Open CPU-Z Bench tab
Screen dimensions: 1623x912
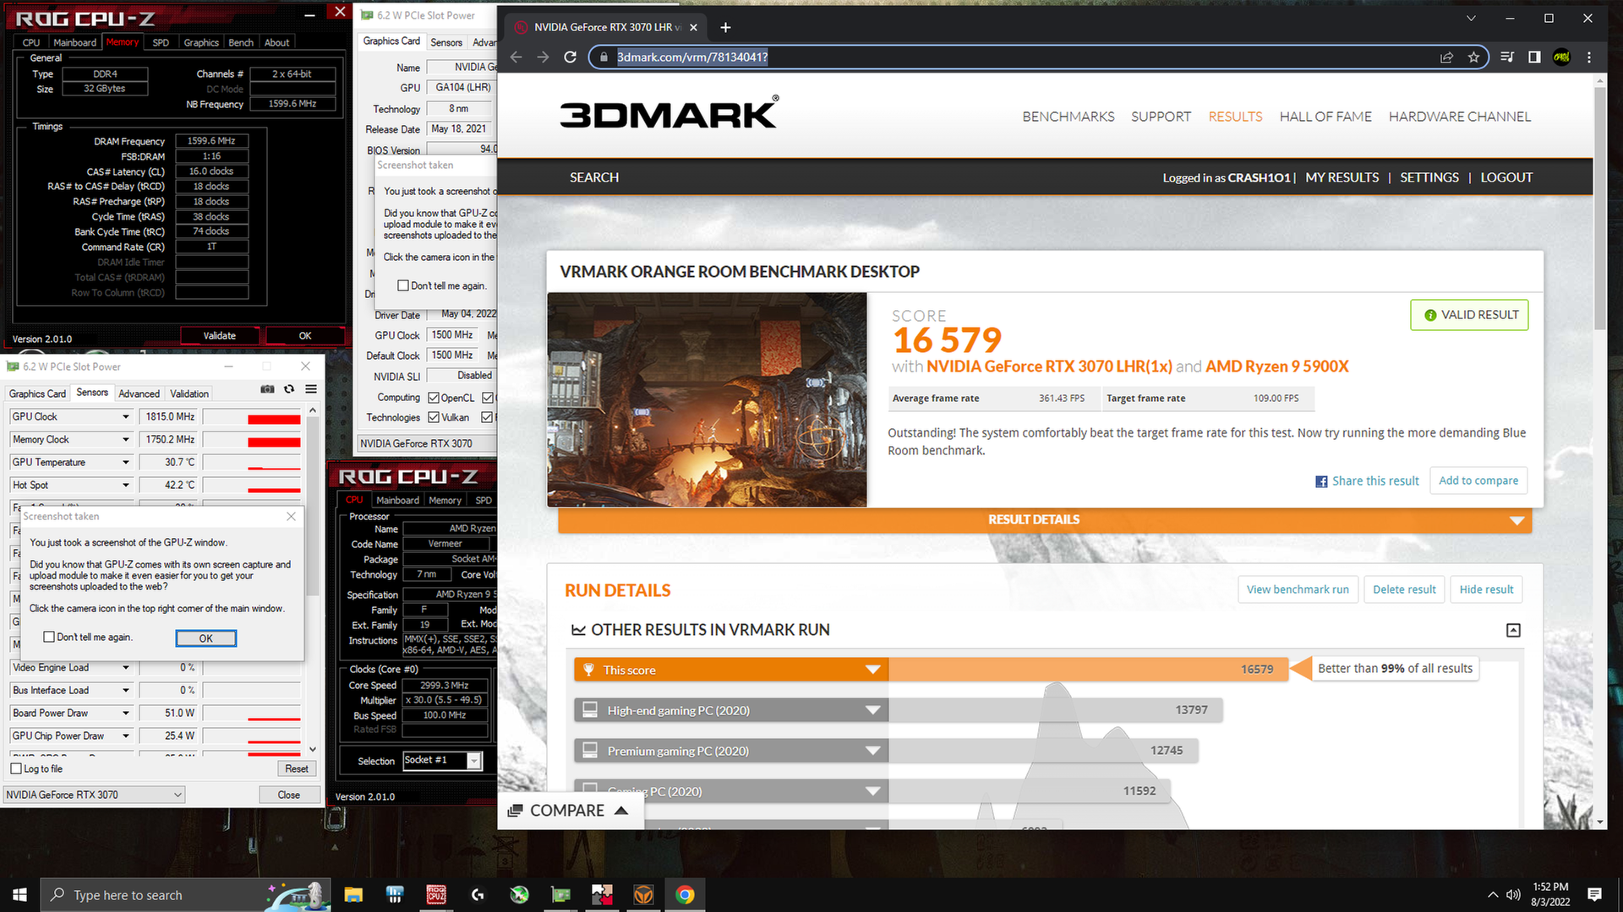pyautogui.click(x=241, y=42)
